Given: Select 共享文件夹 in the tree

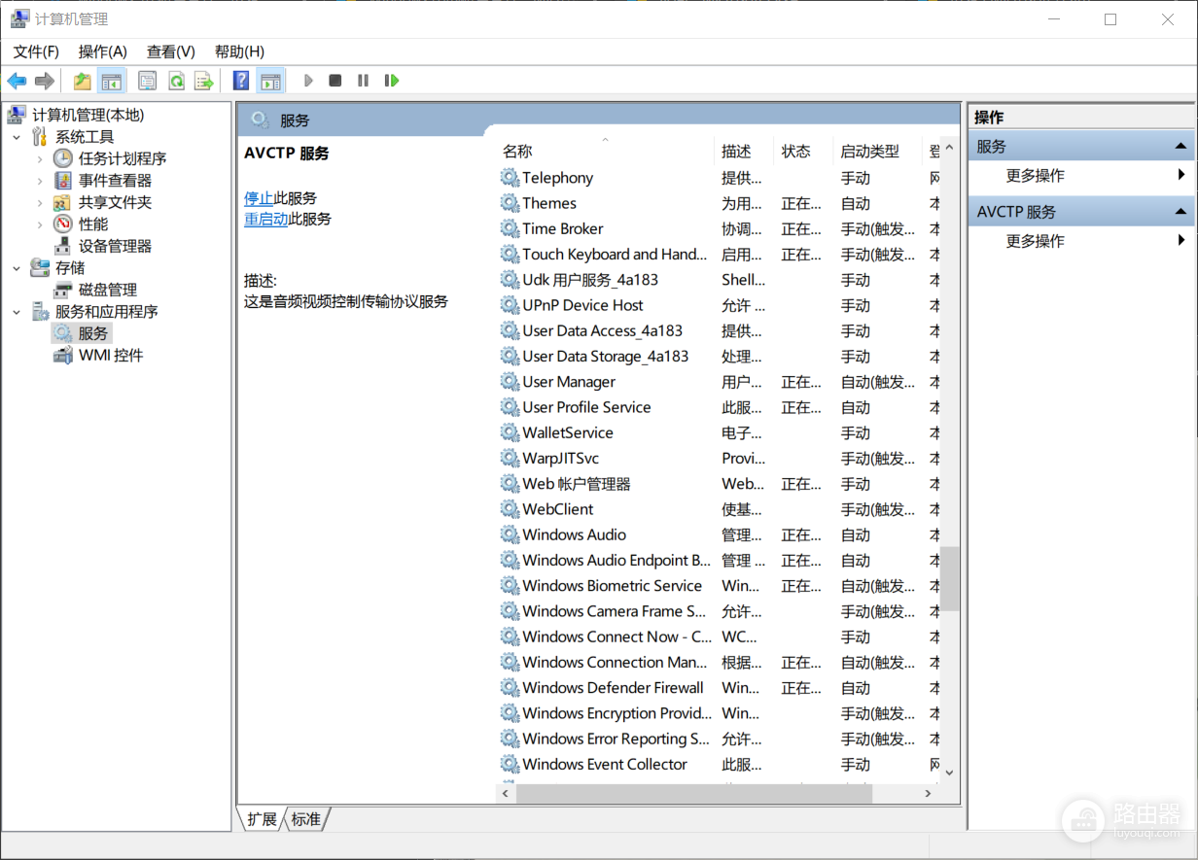Looking at the screenshot, I should [115, 202].
